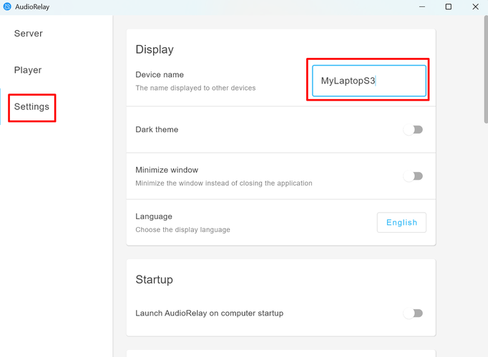This screenshot has width=488, height=357.
Task: Click the Display section heading
Action: click(x=155, y=50)
